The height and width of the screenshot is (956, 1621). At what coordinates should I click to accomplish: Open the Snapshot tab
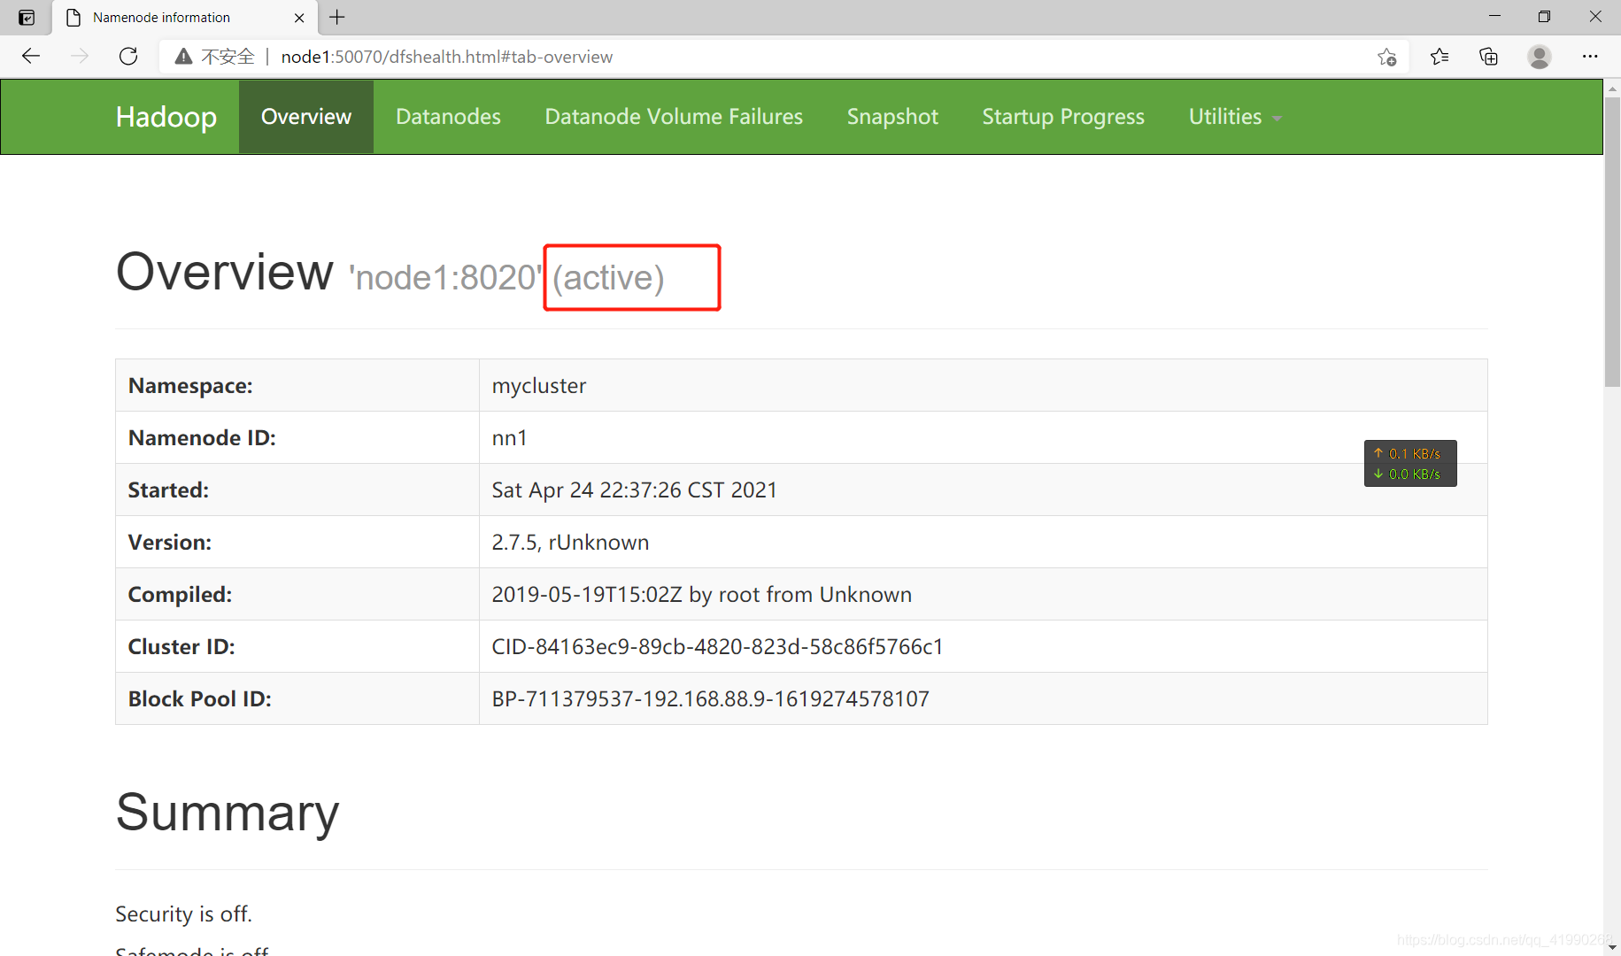[x=892, y=117]
